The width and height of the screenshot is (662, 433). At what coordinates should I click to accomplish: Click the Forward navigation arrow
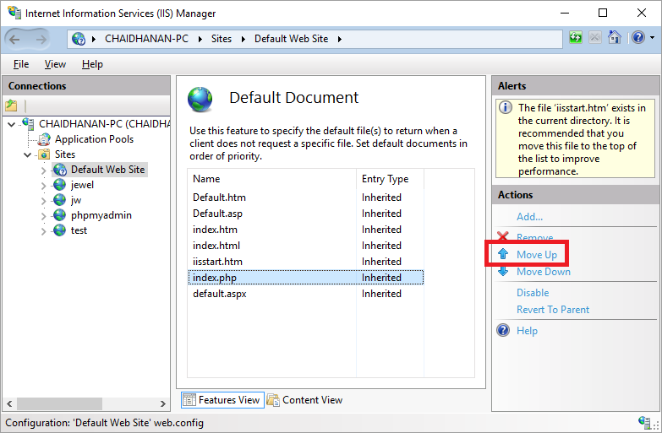point(41,39)
